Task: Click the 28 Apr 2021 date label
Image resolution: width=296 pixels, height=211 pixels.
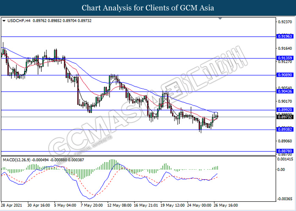Action: tap(11, 205)
